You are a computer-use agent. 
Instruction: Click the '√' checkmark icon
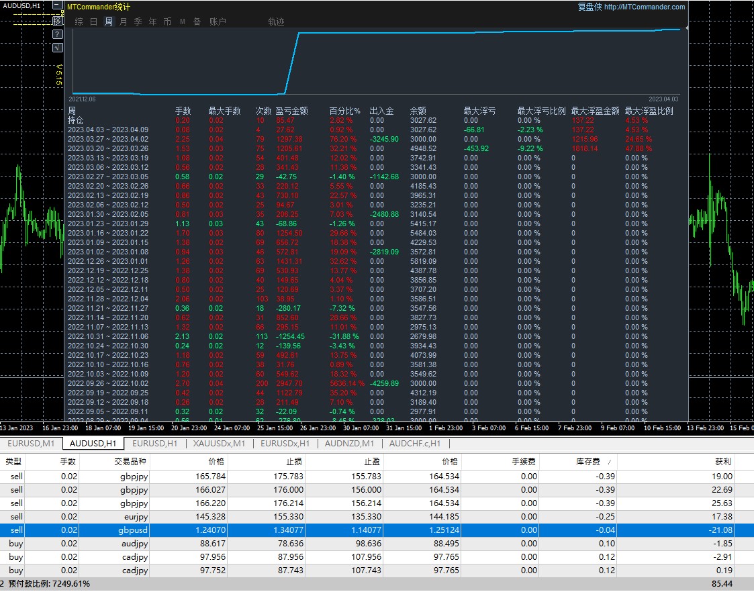click(x=57, y=48)
